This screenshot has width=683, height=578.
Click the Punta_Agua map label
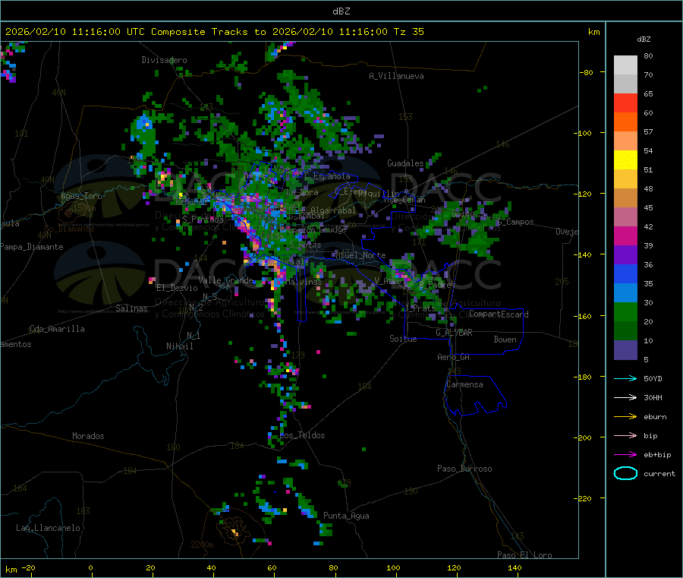[346, 516]
